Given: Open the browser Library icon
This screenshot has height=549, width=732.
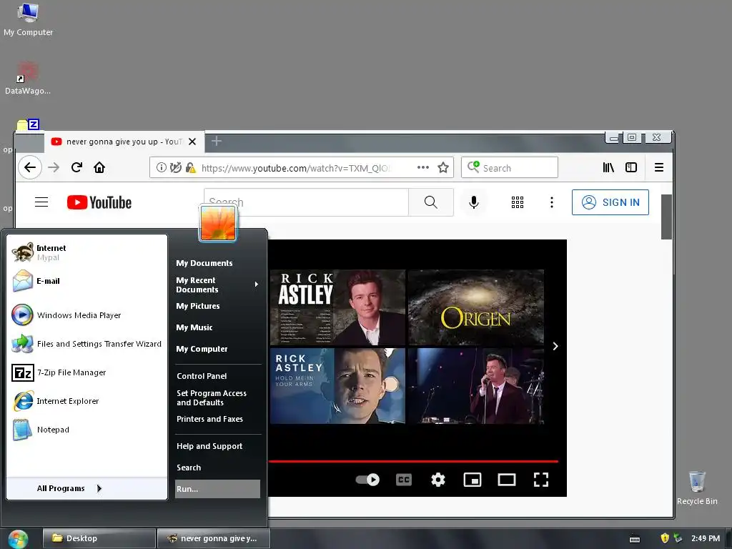Looking at the screenshot, I should [608, 167].
